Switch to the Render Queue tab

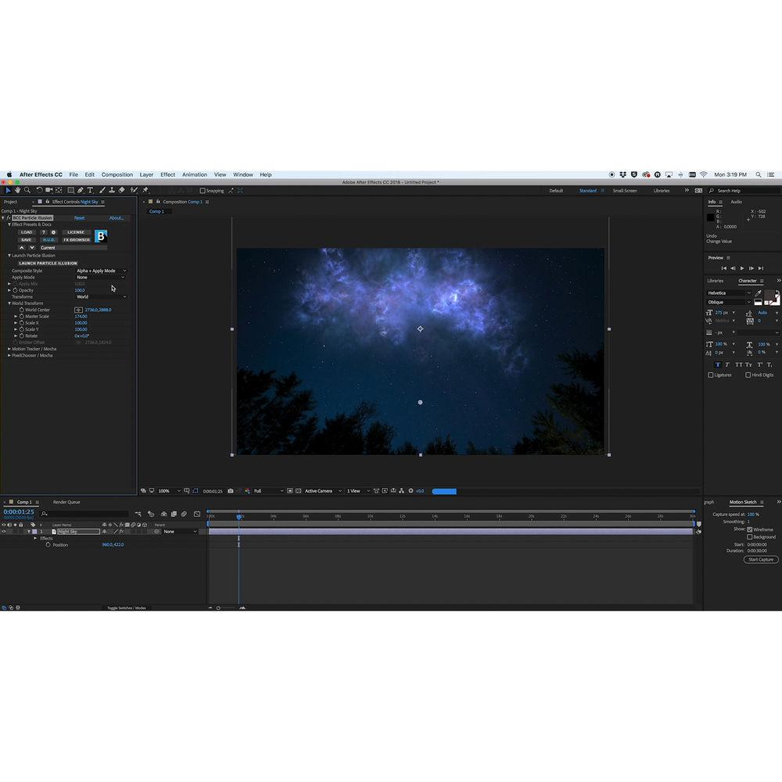click(66, 502)
